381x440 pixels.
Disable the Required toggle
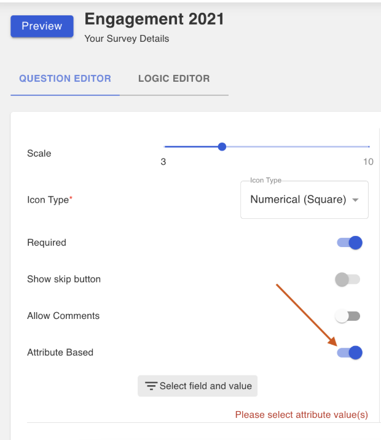tap(350, 243)
